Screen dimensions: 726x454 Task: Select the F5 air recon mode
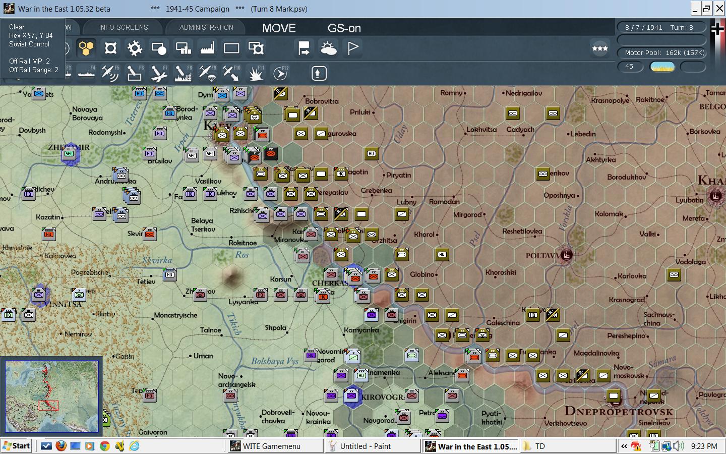pos(110,74)
